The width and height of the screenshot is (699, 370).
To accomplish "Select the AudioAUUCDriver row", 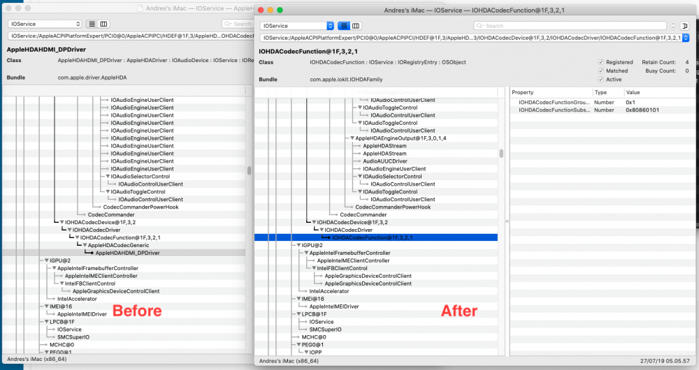I will pos(384,161).
